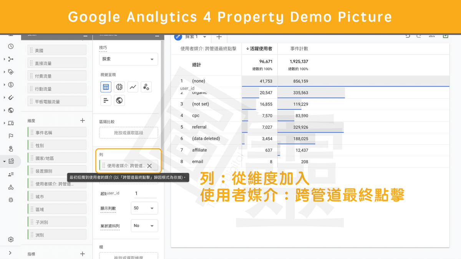
Task: Click the (not set) row label
Action: 200,104
